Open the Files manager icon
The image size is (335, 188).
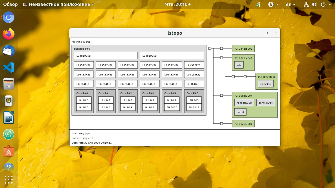9,84
